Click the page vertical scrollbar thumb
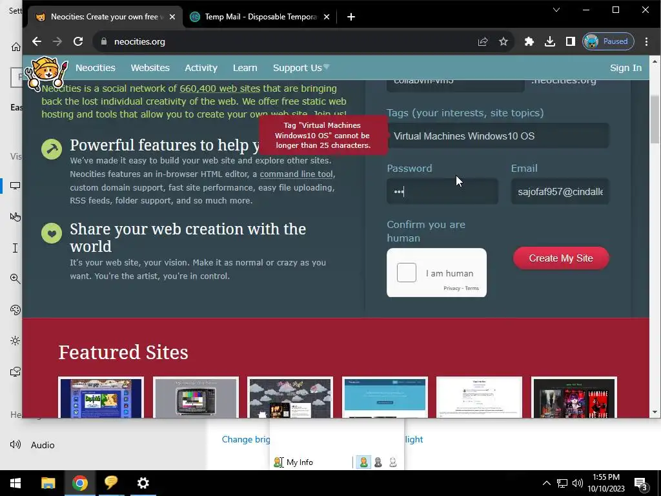 point(655,119)
